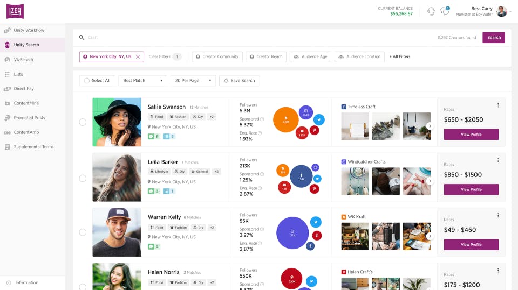The width and height of the screenshot is (518, 290).
Task: Select the Sallie Swanson radio button
Action: [83, 122]
